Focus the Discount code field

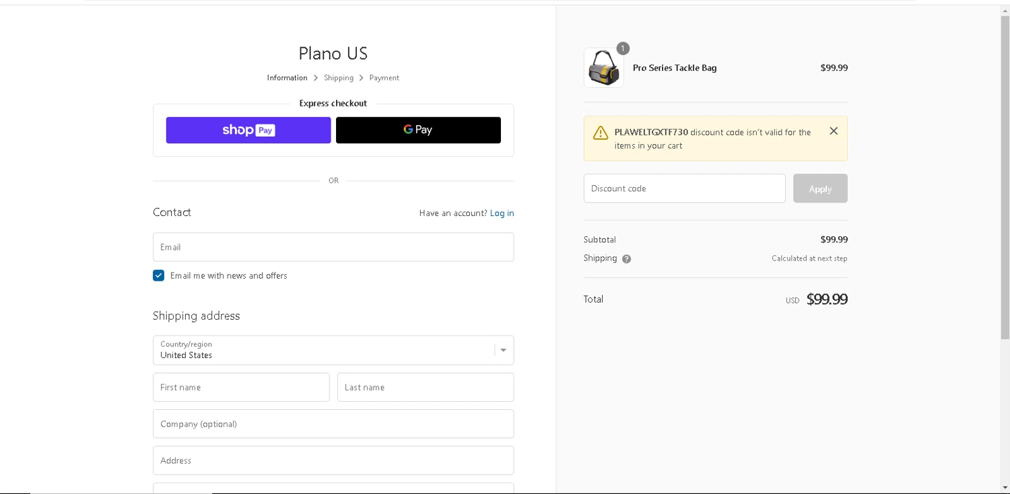point(684,188)
